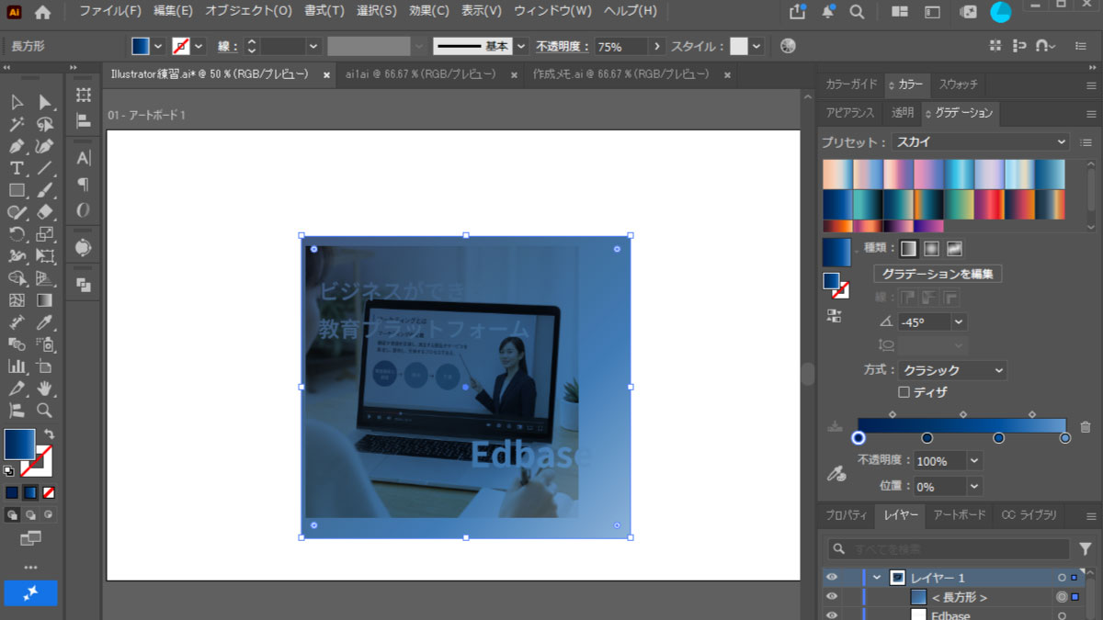Open the オブジェクト(O) menu
The width and height of the screenshot is (1103, 620).
pyautogui.click(x=248, y=12)
